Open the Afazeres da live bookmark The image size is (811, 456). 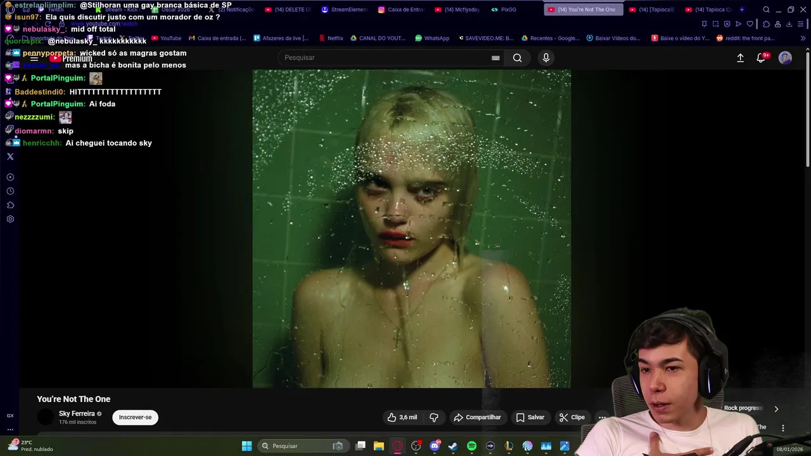click(281, 38)
